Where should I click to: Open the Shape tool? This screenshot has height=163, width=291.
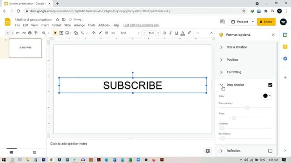76,33
